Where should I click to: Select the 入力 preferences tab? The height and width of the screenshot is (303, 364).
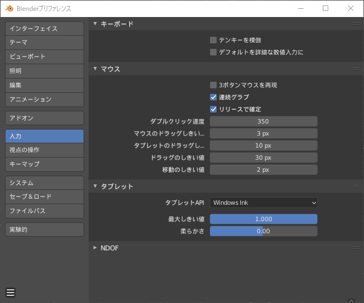[x=45, y=136]
